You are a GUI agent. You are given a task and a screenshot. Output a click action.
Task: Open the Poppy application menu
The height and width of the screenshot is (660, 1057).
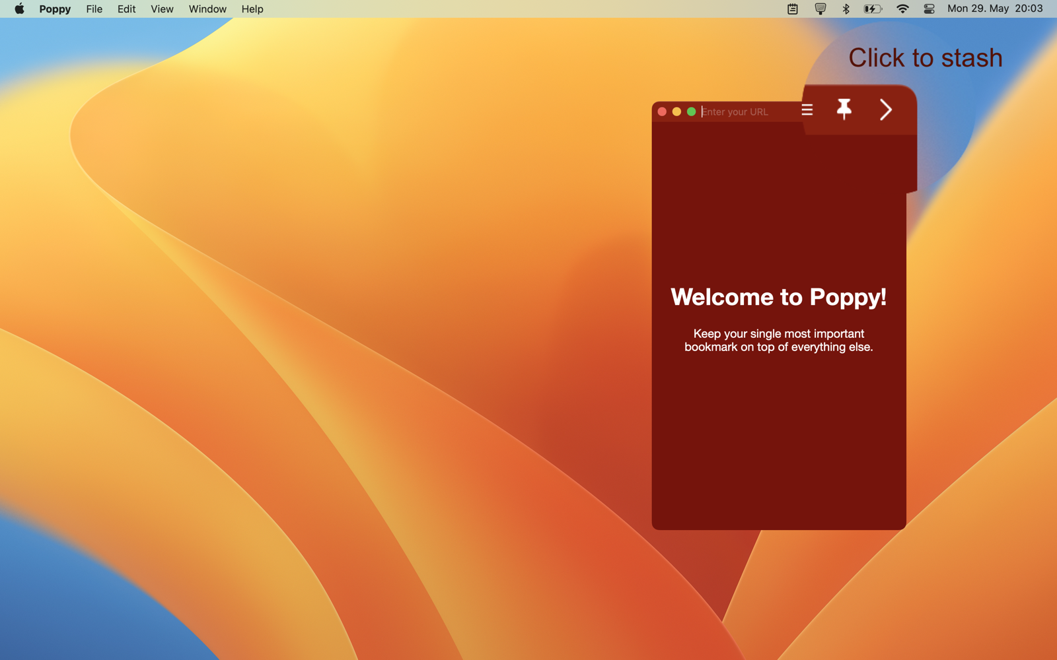55,9
